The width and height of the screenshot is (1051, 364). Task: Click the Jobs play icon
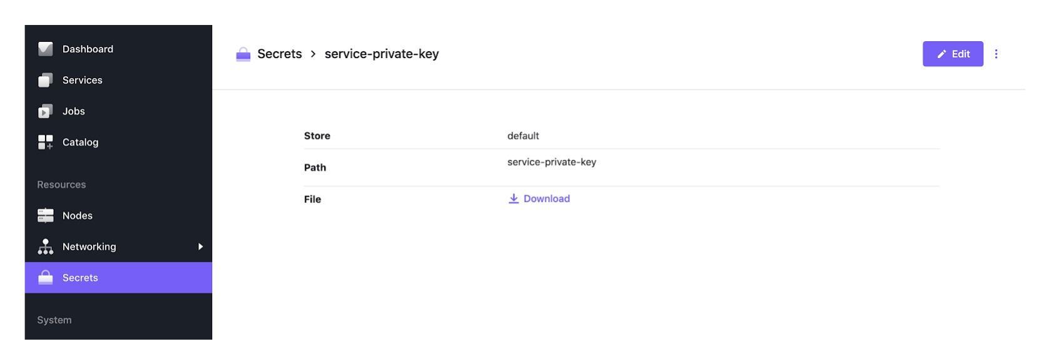(46, 111)
